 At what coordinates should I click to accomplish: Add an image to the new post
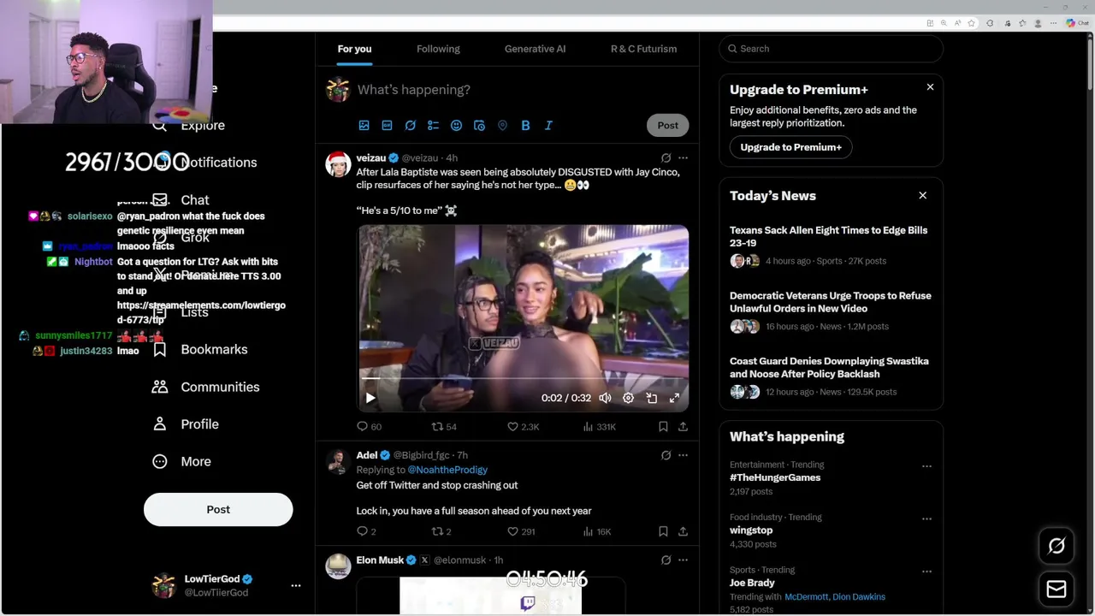tap(364, 126)
